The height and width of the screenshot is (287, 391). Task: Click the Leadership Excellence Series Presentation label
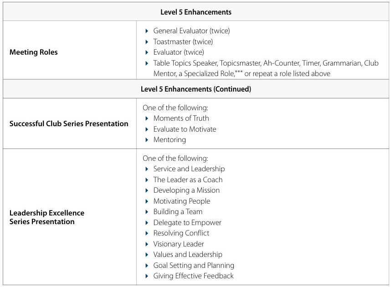pos(47,217)
